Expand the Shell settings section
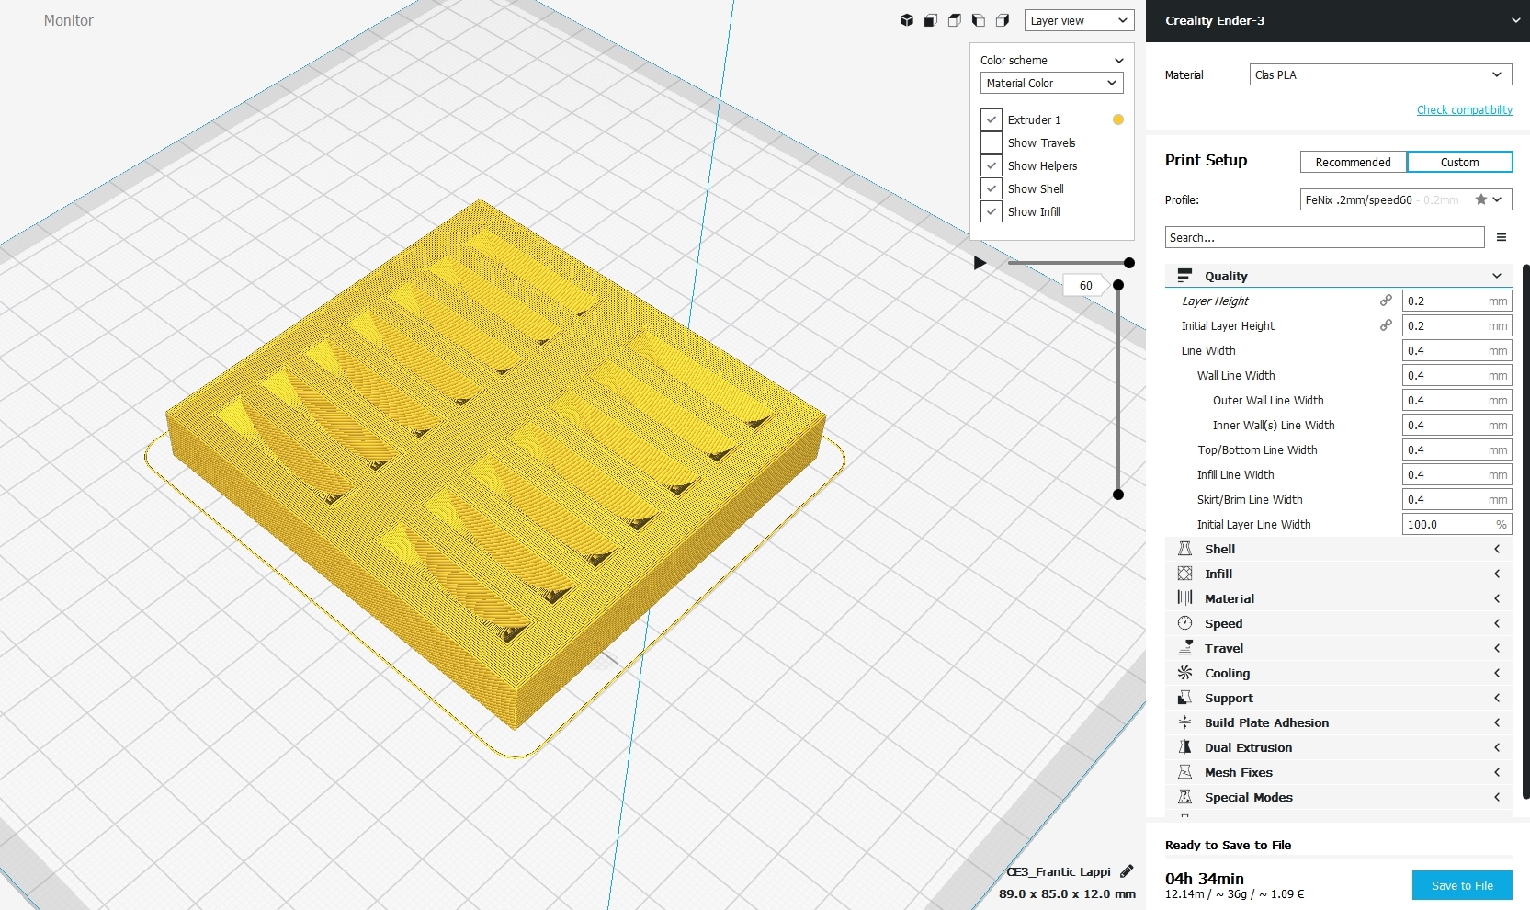This screenshot has width=1530, height=910. click(x=1497, y=549)
